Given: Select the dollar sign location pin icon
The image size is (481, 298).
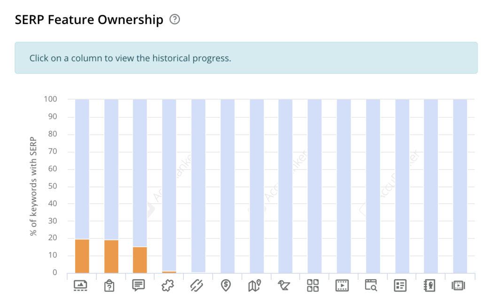Looking at the screenshot, I should point(225,286).
